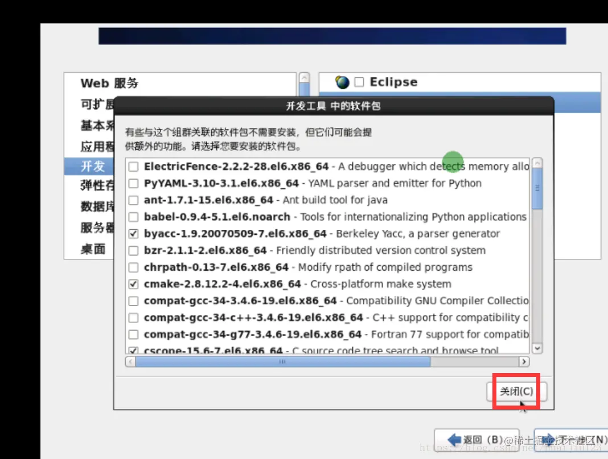Click the 关闭(C) close button
608x459 pixels.
(516, 391)
